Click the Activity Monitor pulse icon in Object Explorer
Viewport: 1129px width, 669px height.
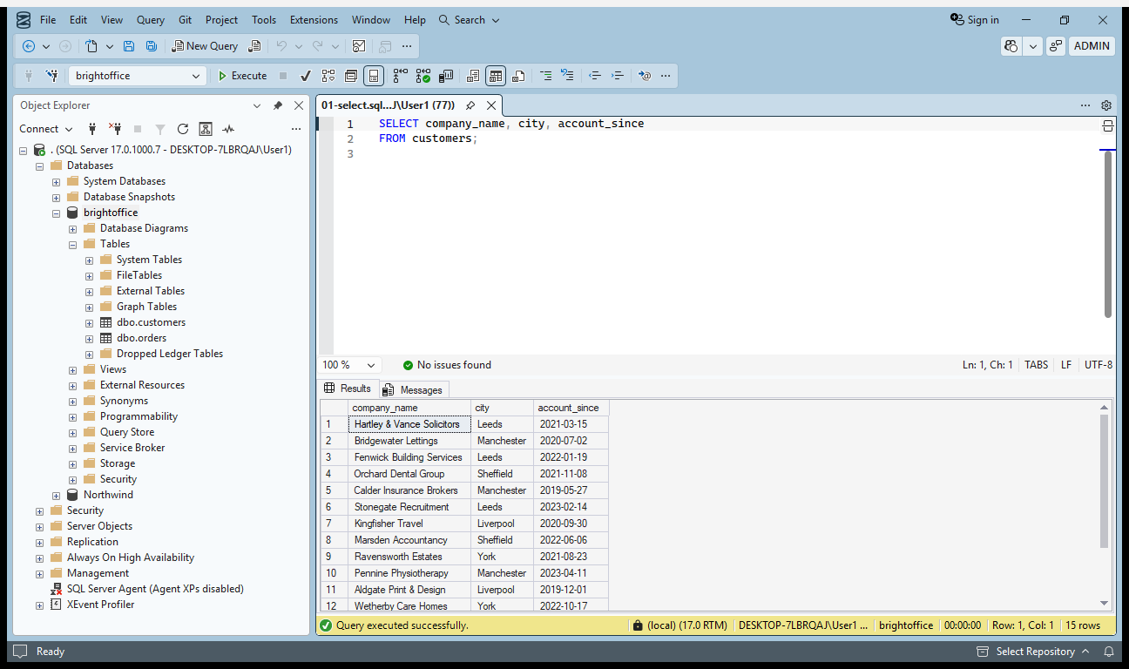pyautogui.click(x=228, y=129)
